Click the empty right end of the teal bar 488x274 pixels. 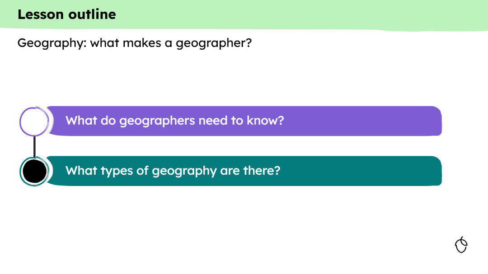click(384, 171)
